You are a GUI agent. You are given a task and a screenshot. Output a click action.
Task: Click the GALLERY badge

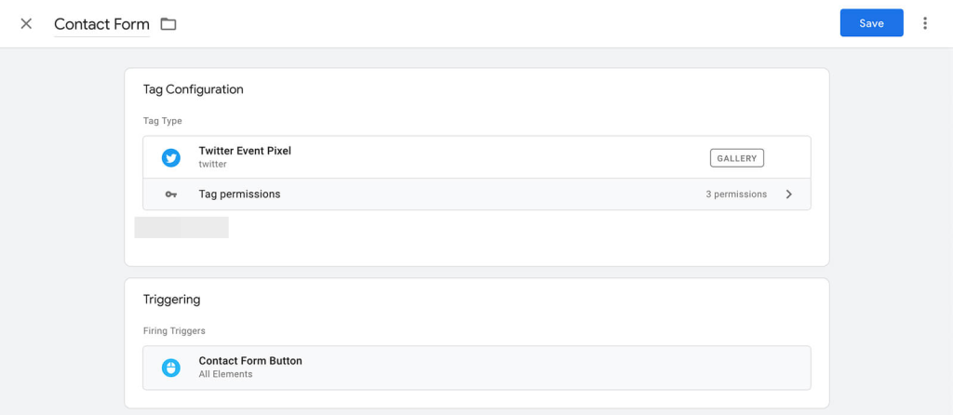point(736,158)
